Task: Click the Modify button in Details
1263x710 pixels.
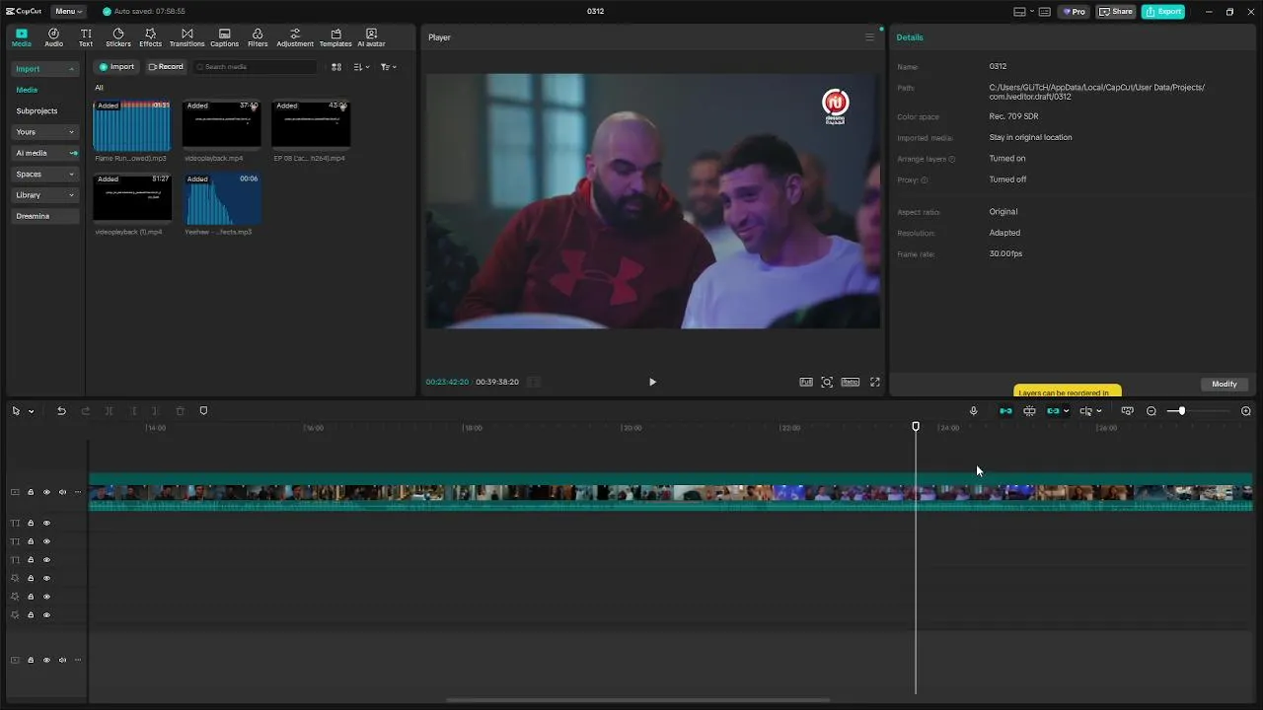Action: (x=1225, y=384)
